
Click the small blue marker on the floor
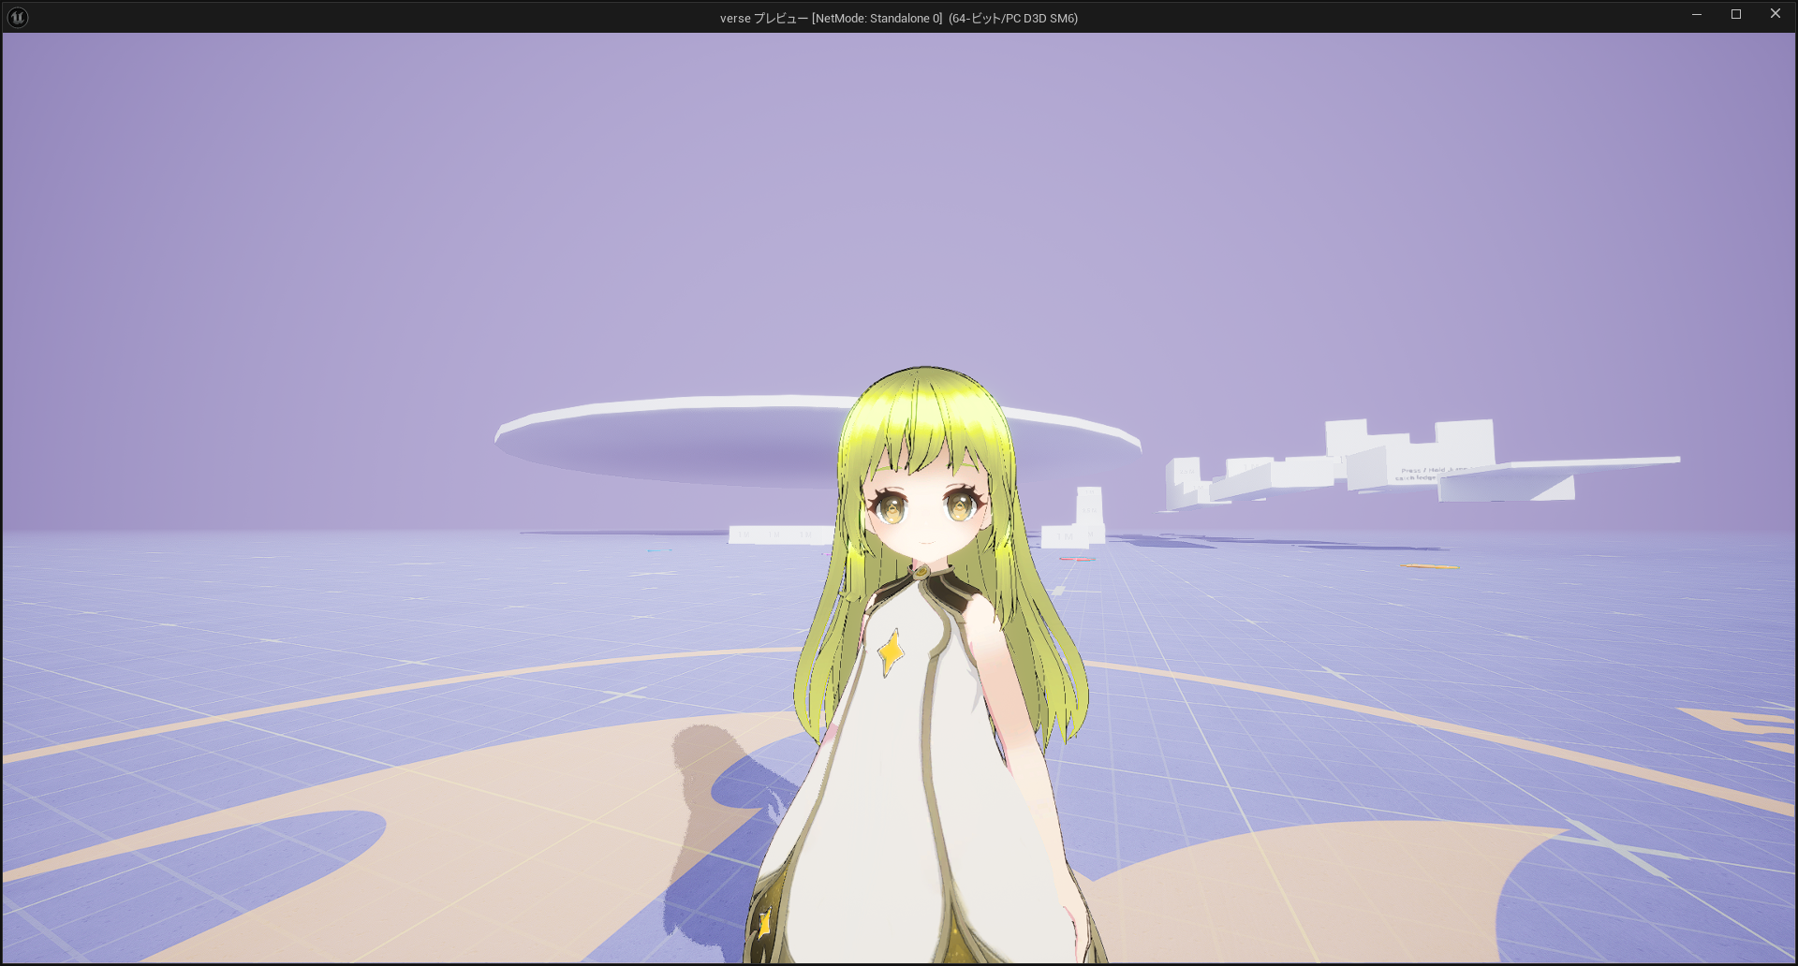coord(654,550)
